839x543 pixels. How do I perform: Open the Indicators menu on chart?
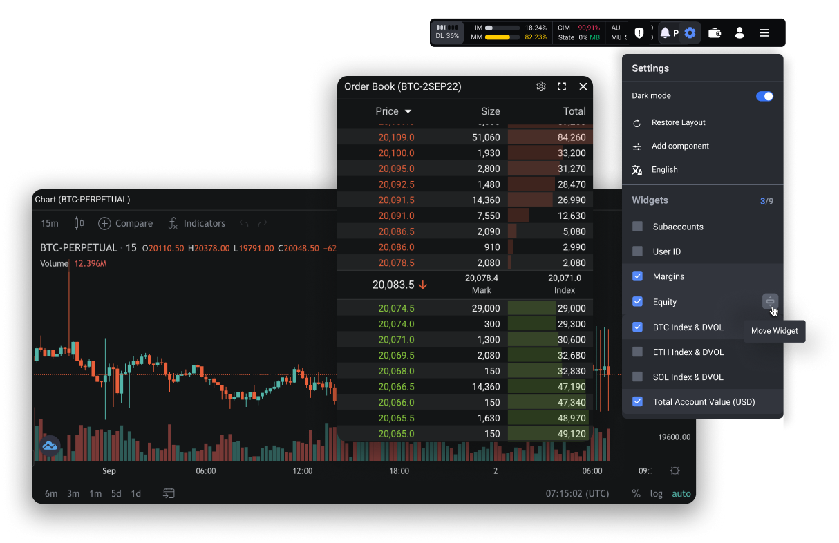click(x=196, y=223)
